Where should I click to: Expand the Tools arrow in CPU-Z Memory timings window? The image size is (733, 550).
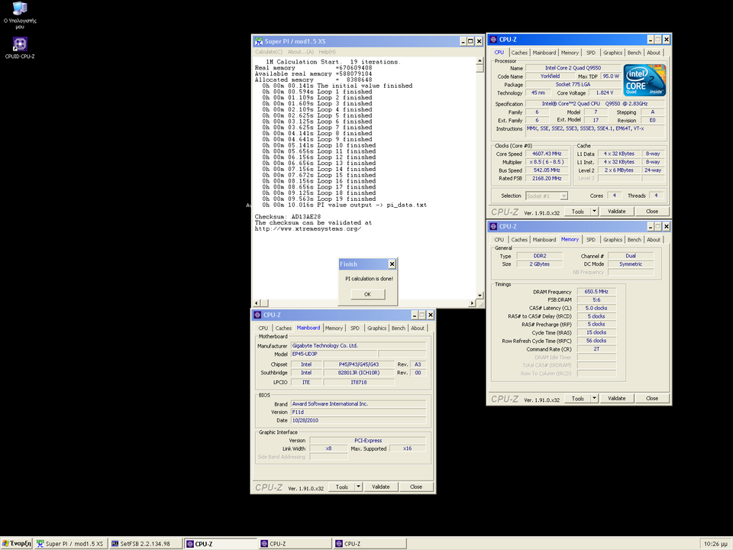tap(594, 399)
